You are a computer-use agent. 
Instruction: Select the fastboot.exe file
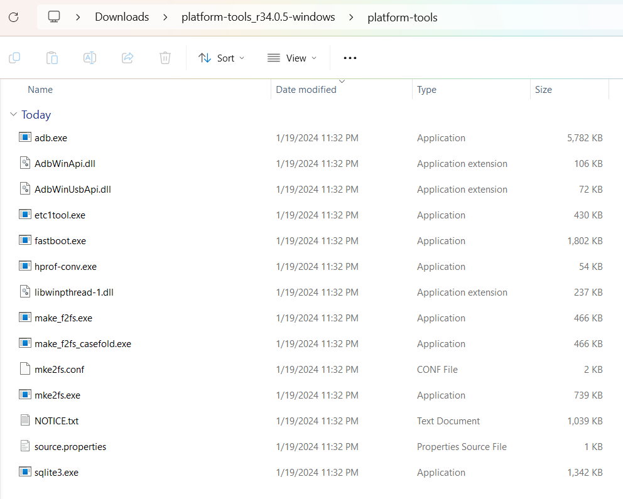[x=61, y=240]
